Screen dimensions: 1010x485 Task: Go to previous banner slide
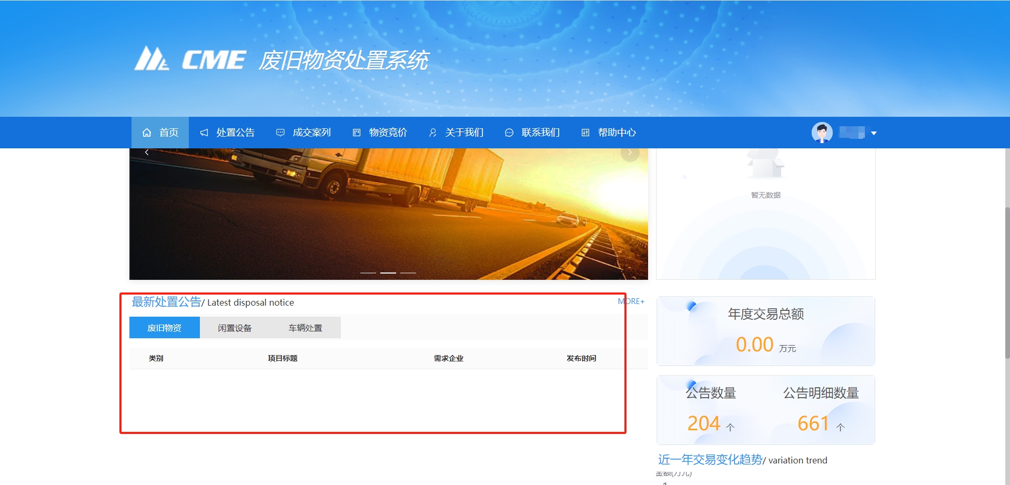tap(147, 153)
